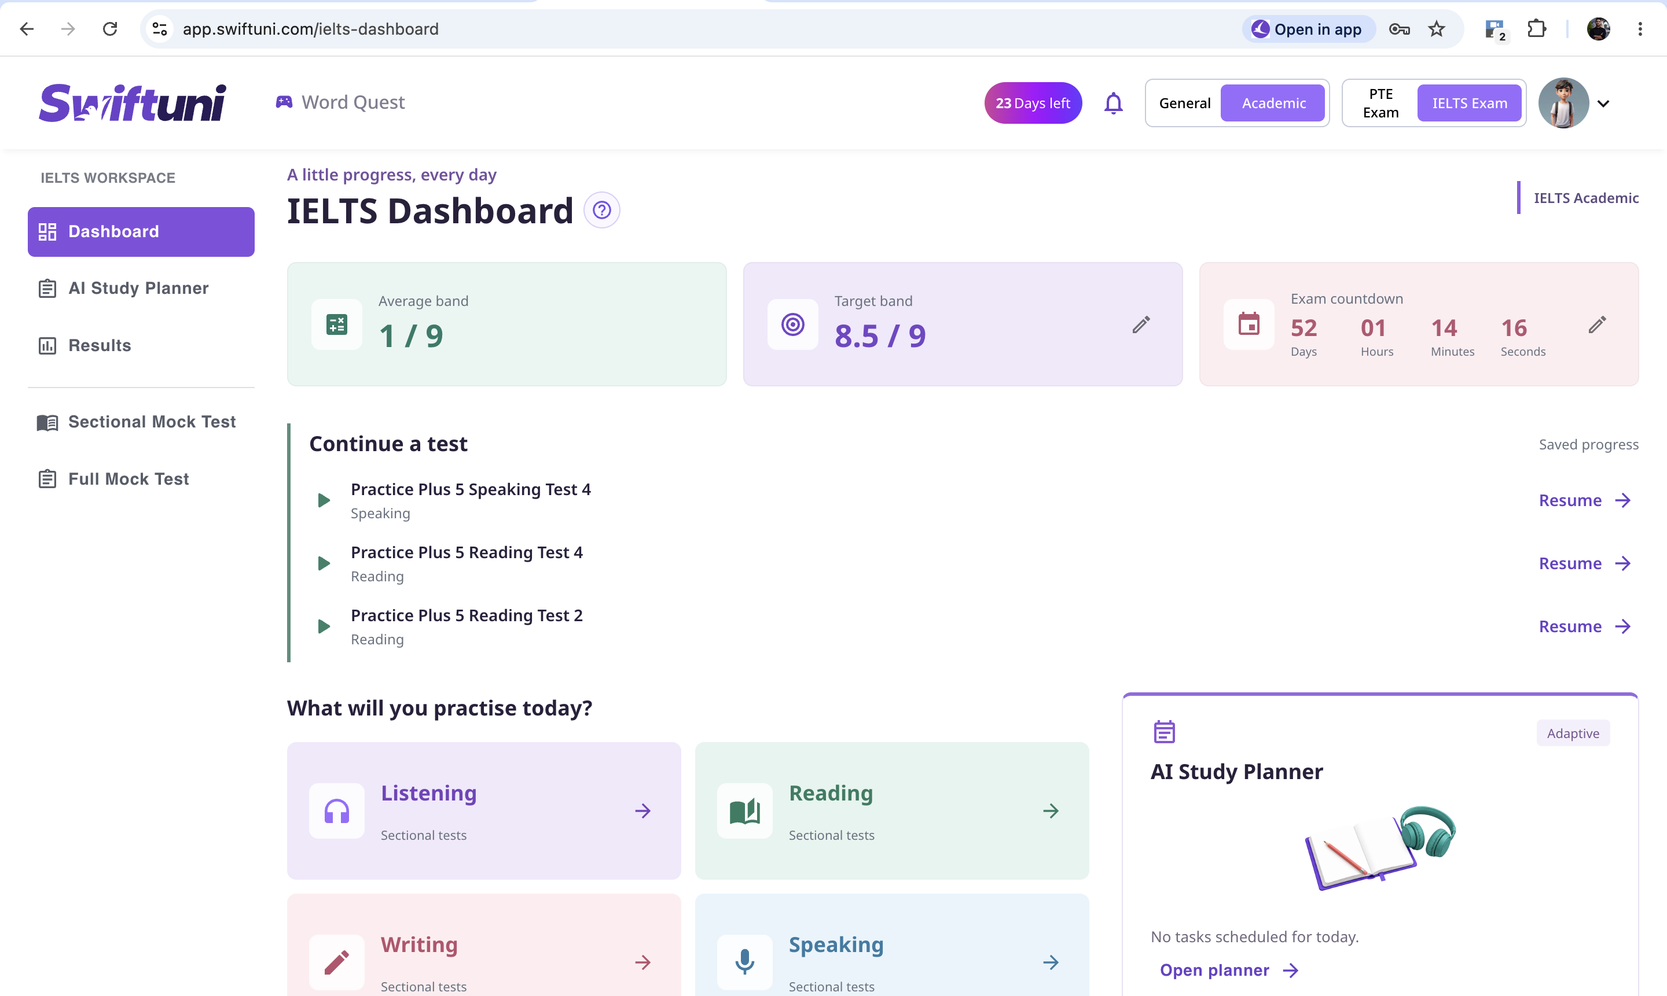This screenshot has width=1667, height=996.
Task: Click the Chrome profile avatar
Action: coord(1599,29)
